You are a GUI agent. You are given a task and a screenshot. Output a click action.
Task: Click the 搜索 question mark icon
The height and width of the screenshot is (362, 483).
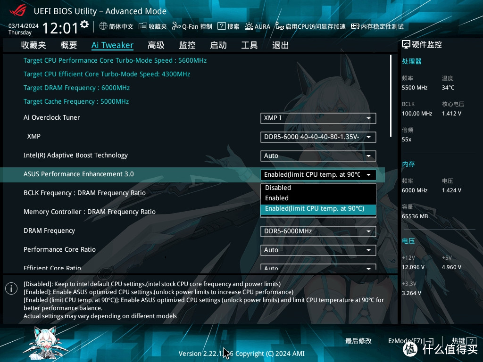coord(221,26)
